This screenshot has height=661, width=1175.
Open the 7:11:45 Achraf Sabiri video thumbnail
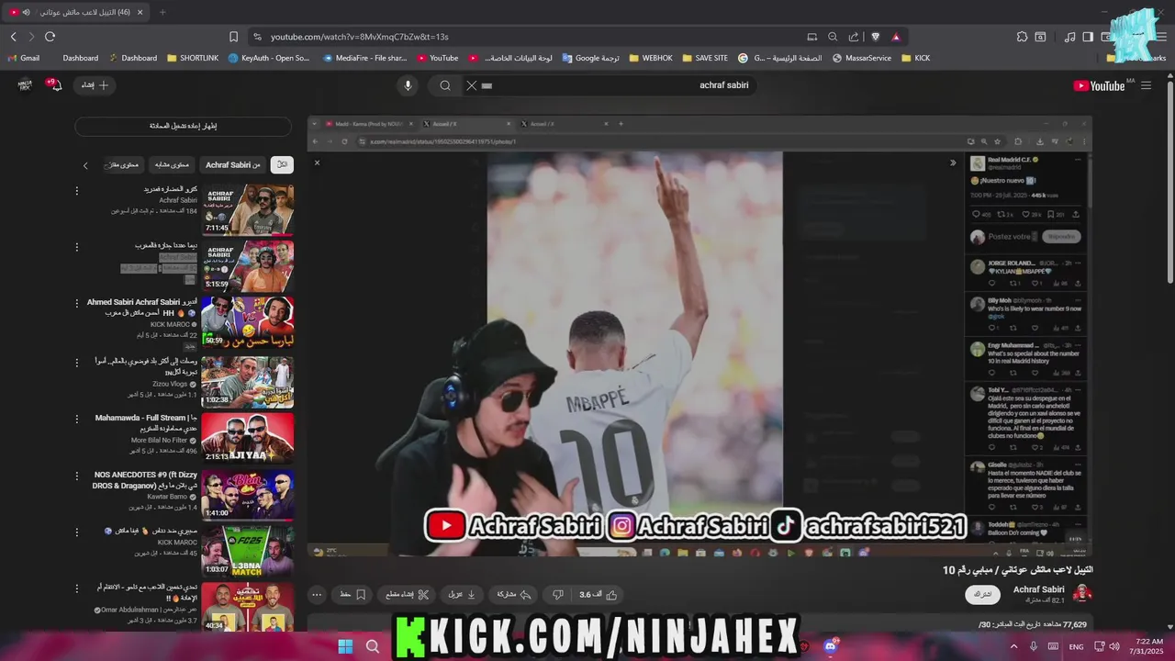pos(248,209)
